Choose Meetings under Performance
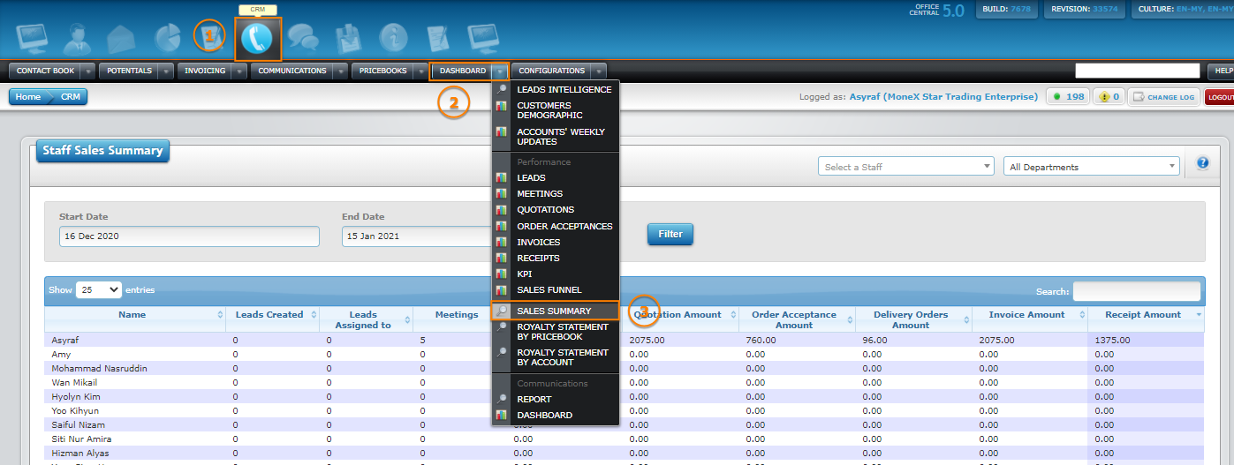The width and height of the screenshot is (1234, 465). click(556, 194)
